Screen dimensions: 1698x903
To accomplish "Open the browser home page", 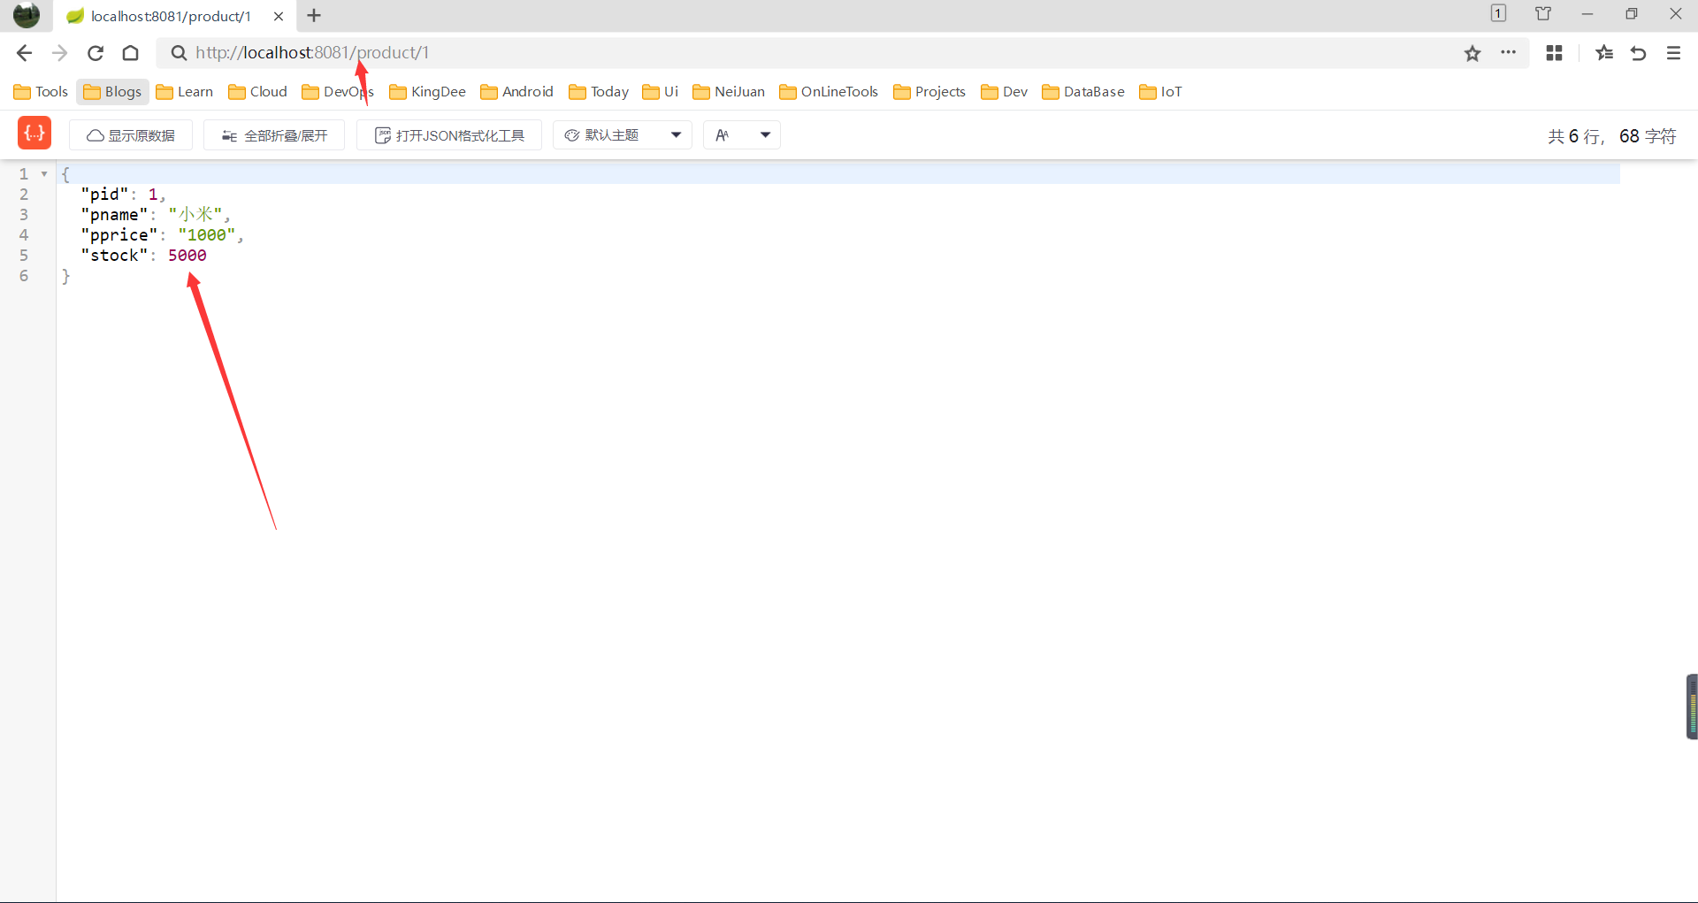I will click(x=131, y=53).
